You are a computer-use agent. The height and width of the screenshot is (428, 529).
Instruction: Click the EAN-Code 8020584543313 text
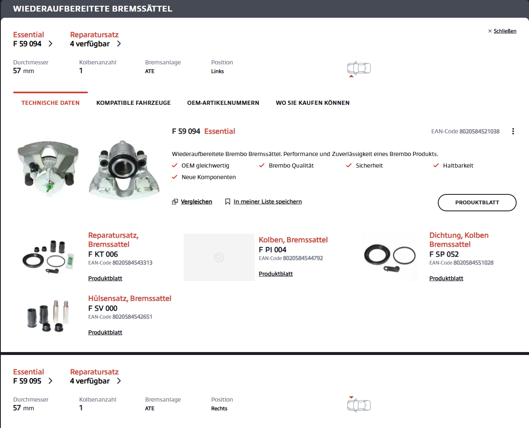point(120,263)
